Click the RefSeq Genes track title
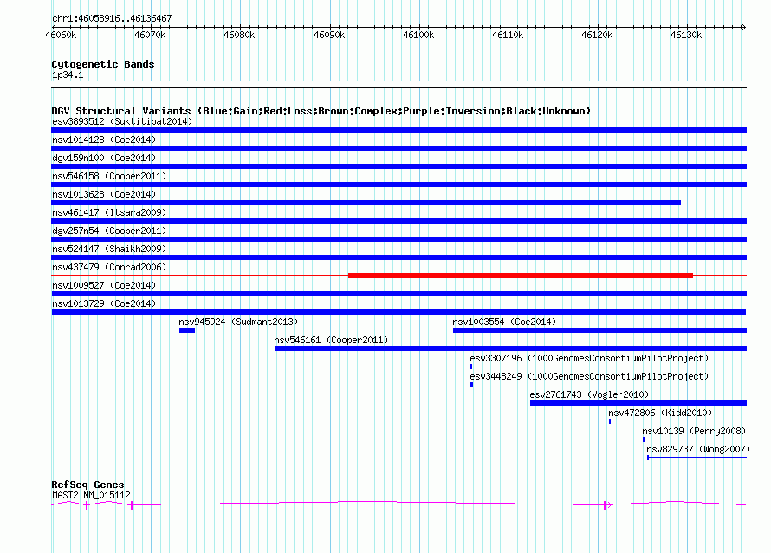Image resolution: width=771 pixels, height=553 pixels. [87, 485]
